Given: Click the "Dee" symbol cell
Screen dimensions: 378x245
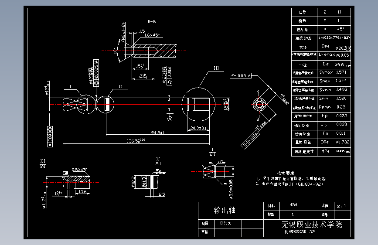Looking at the screenshot, I should tap(326, 46).
